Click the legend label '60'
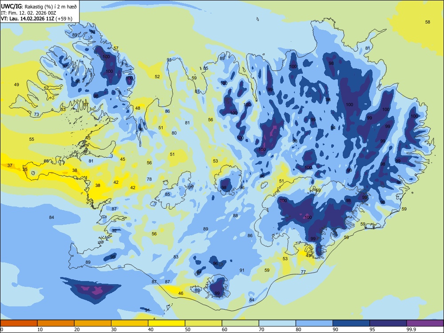444x333 pixels. point(225,329)
